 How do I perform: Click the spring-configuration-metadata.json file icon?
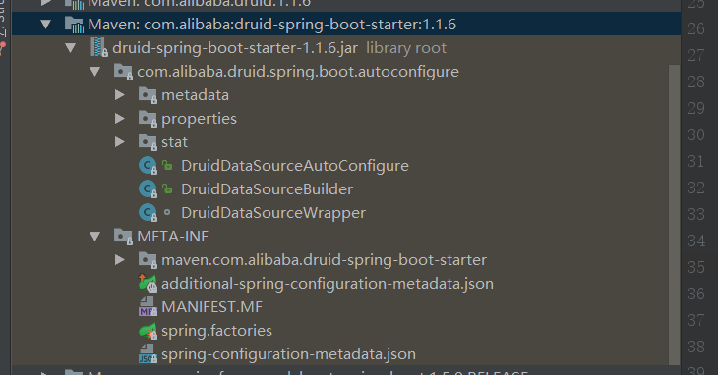point(148,354)
